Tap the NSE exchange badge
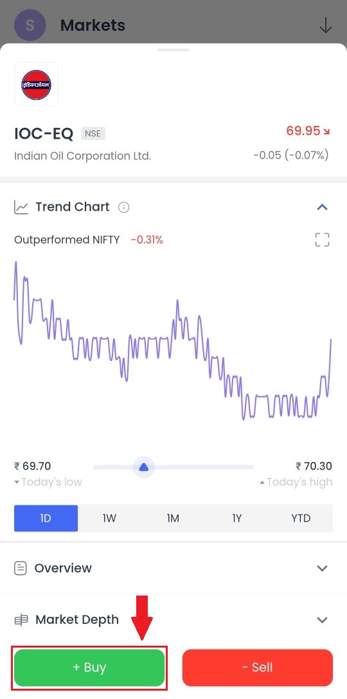This screenshot has width=347, height=699. tap(93, 133)
